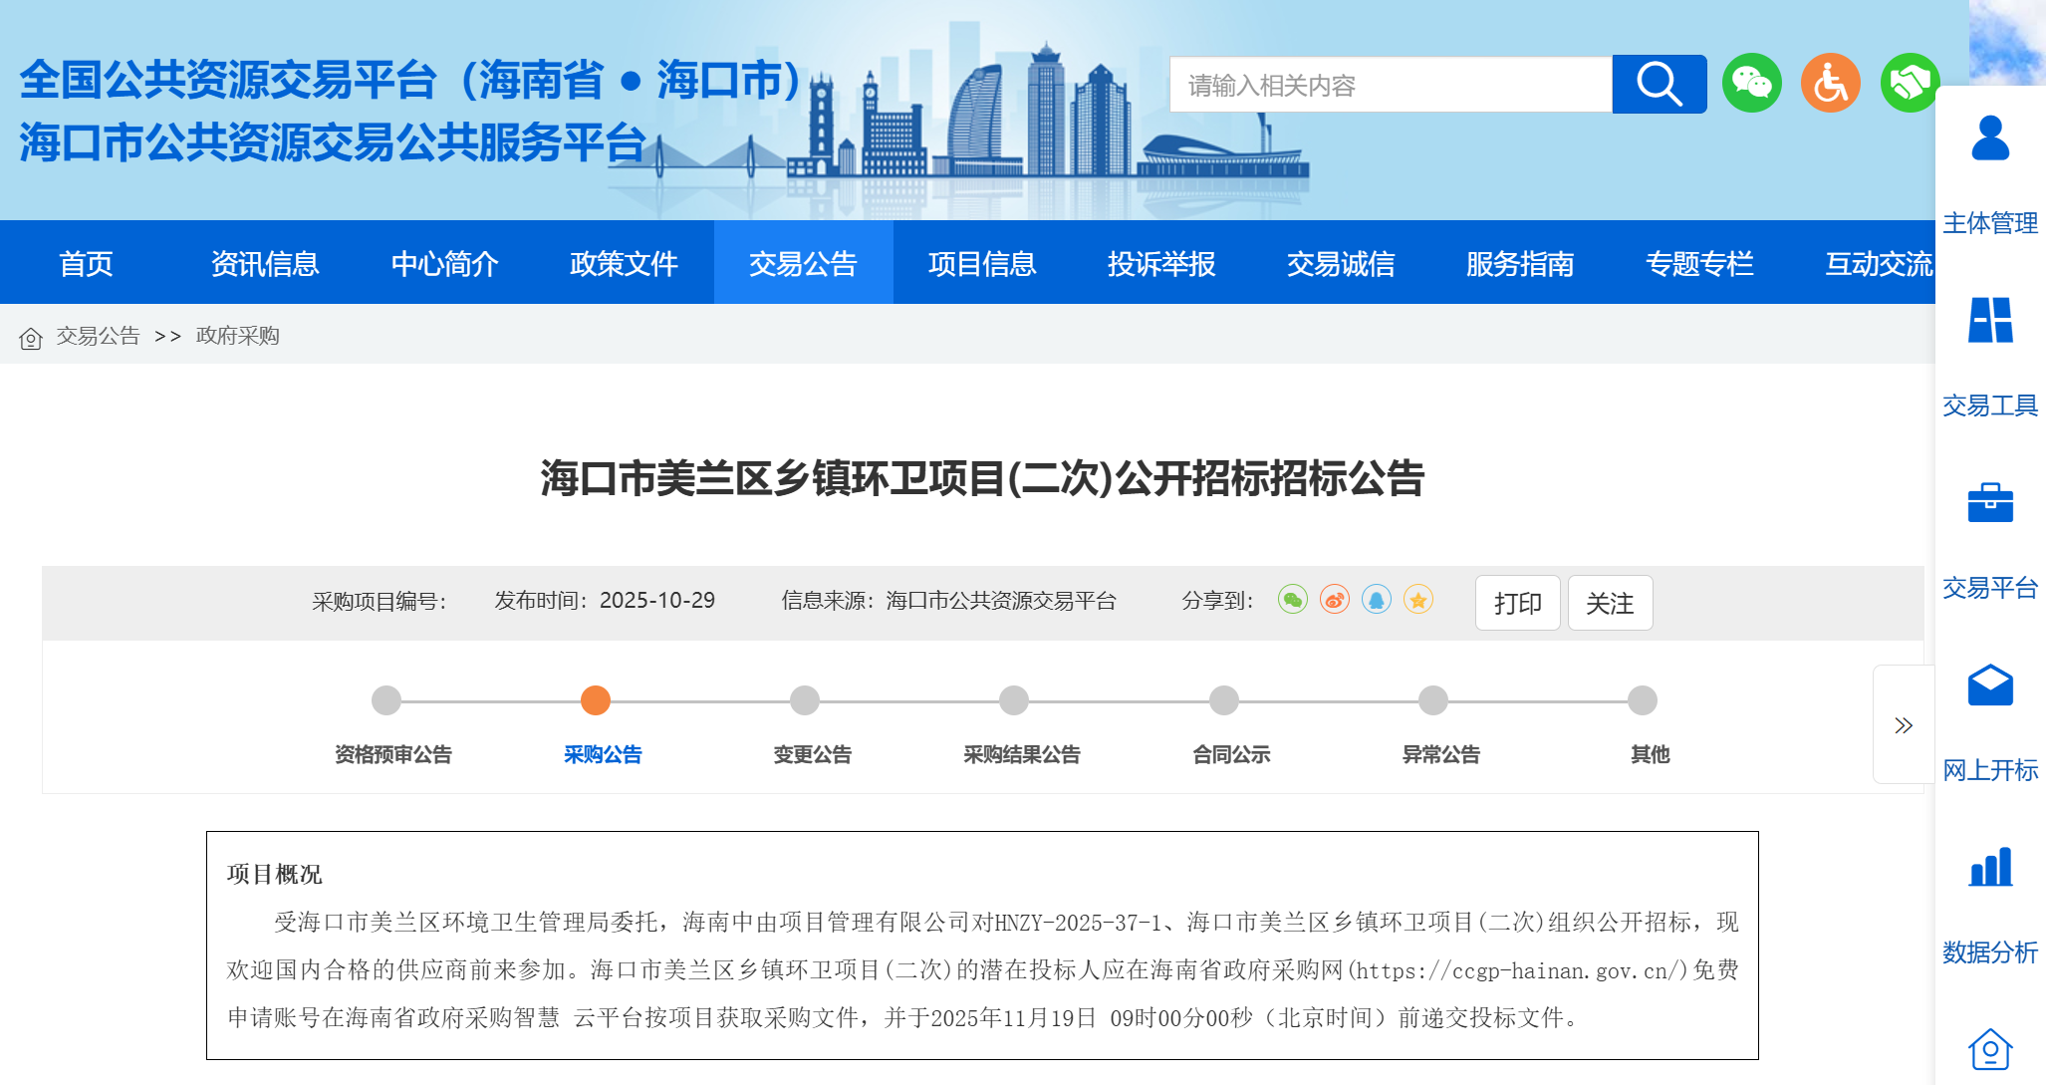Open 交易平台 briefcase icon

pos(1990,503)
